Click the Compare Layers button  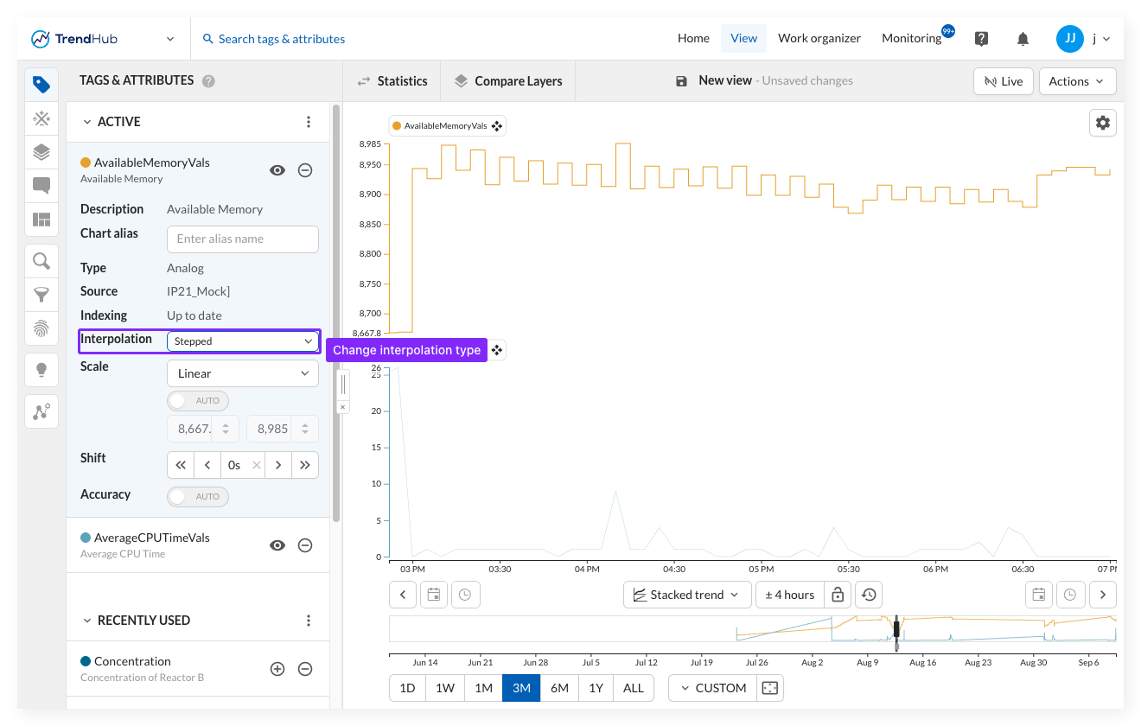508,81
